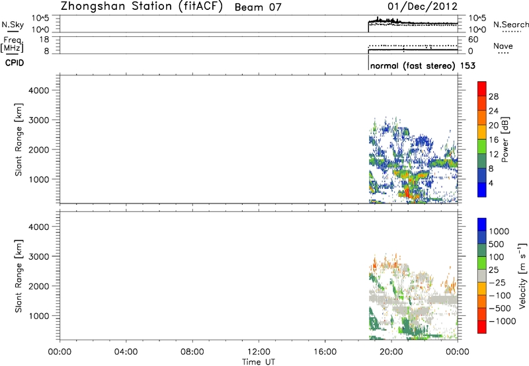
Task: Click the 08:00 time tick label
Action: click(x=192, y=352)
